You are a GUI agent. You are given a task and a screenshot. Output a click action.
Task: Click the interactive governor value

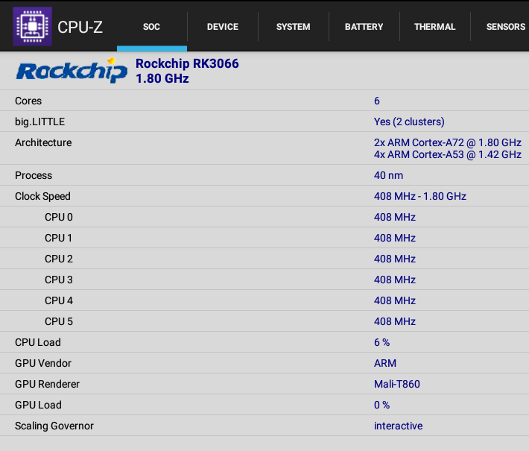(398, 426)
